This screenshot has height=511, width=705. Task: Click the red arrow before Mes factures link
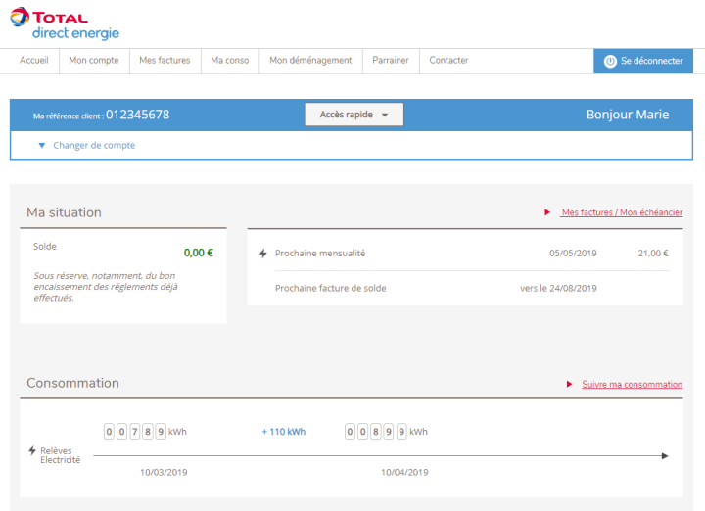547,212
